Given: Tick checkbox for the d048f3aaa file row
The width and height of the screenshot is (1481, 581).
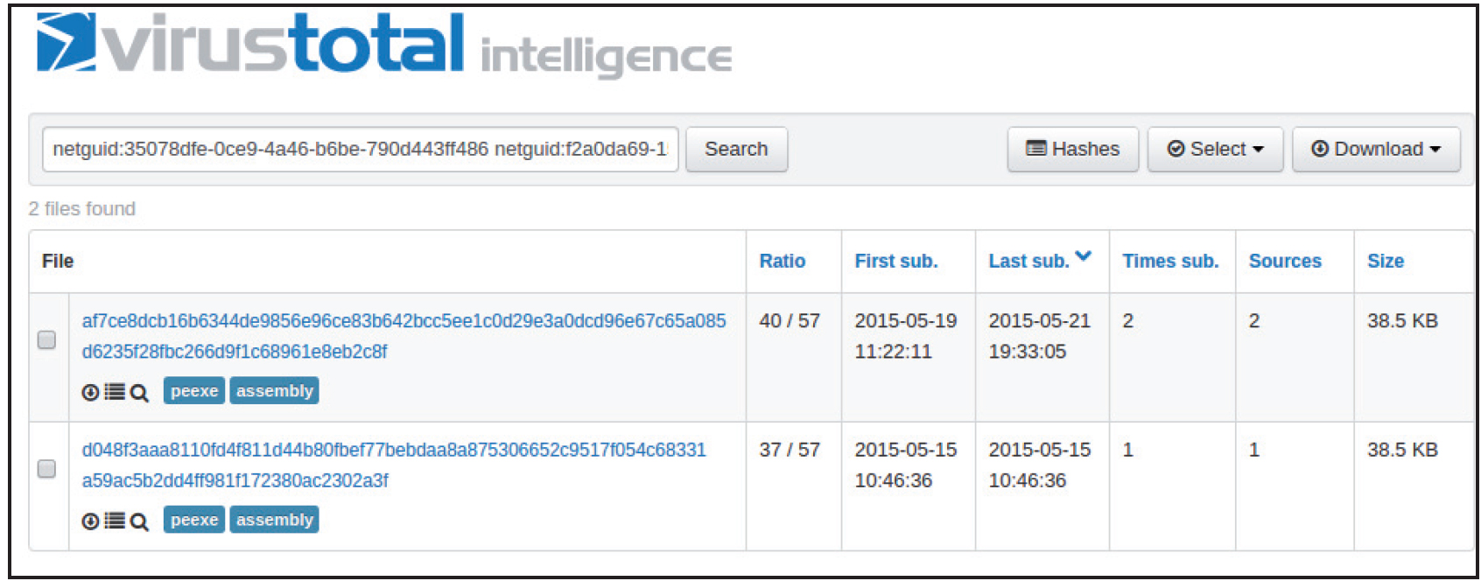Looking at the screenshot, I should coord(47,469).
